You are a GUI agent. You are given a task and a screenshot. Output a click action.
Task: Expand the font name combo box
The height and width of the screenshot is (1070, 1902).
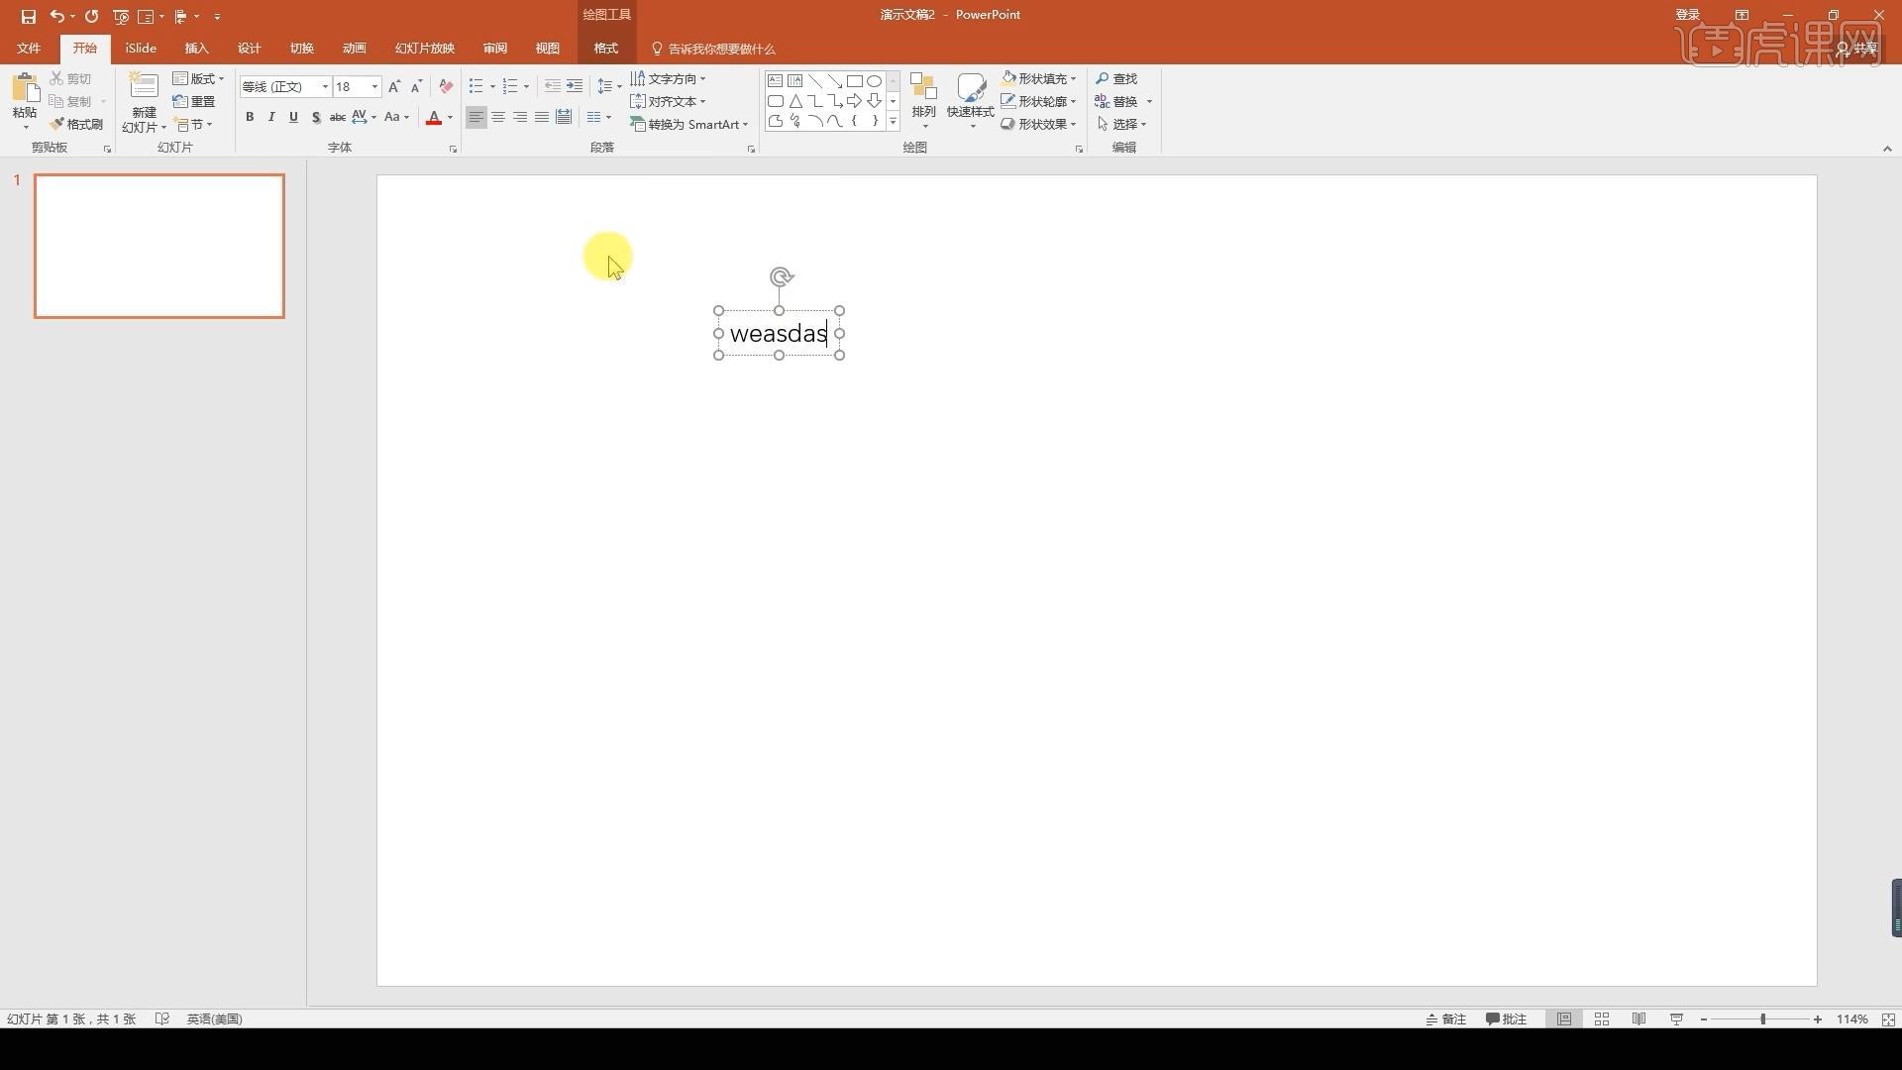point(324,86)
